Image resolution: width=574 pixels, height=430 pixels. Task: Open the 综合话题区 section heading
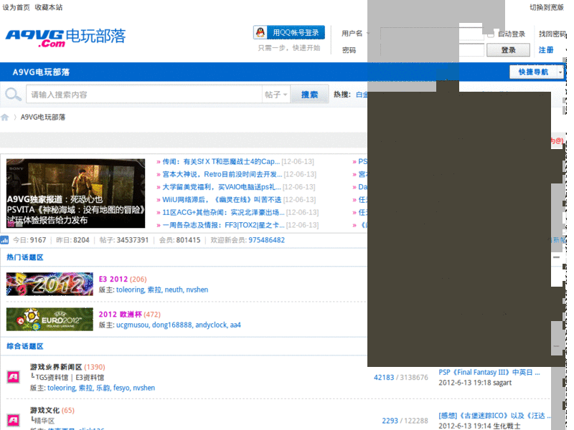25,346
